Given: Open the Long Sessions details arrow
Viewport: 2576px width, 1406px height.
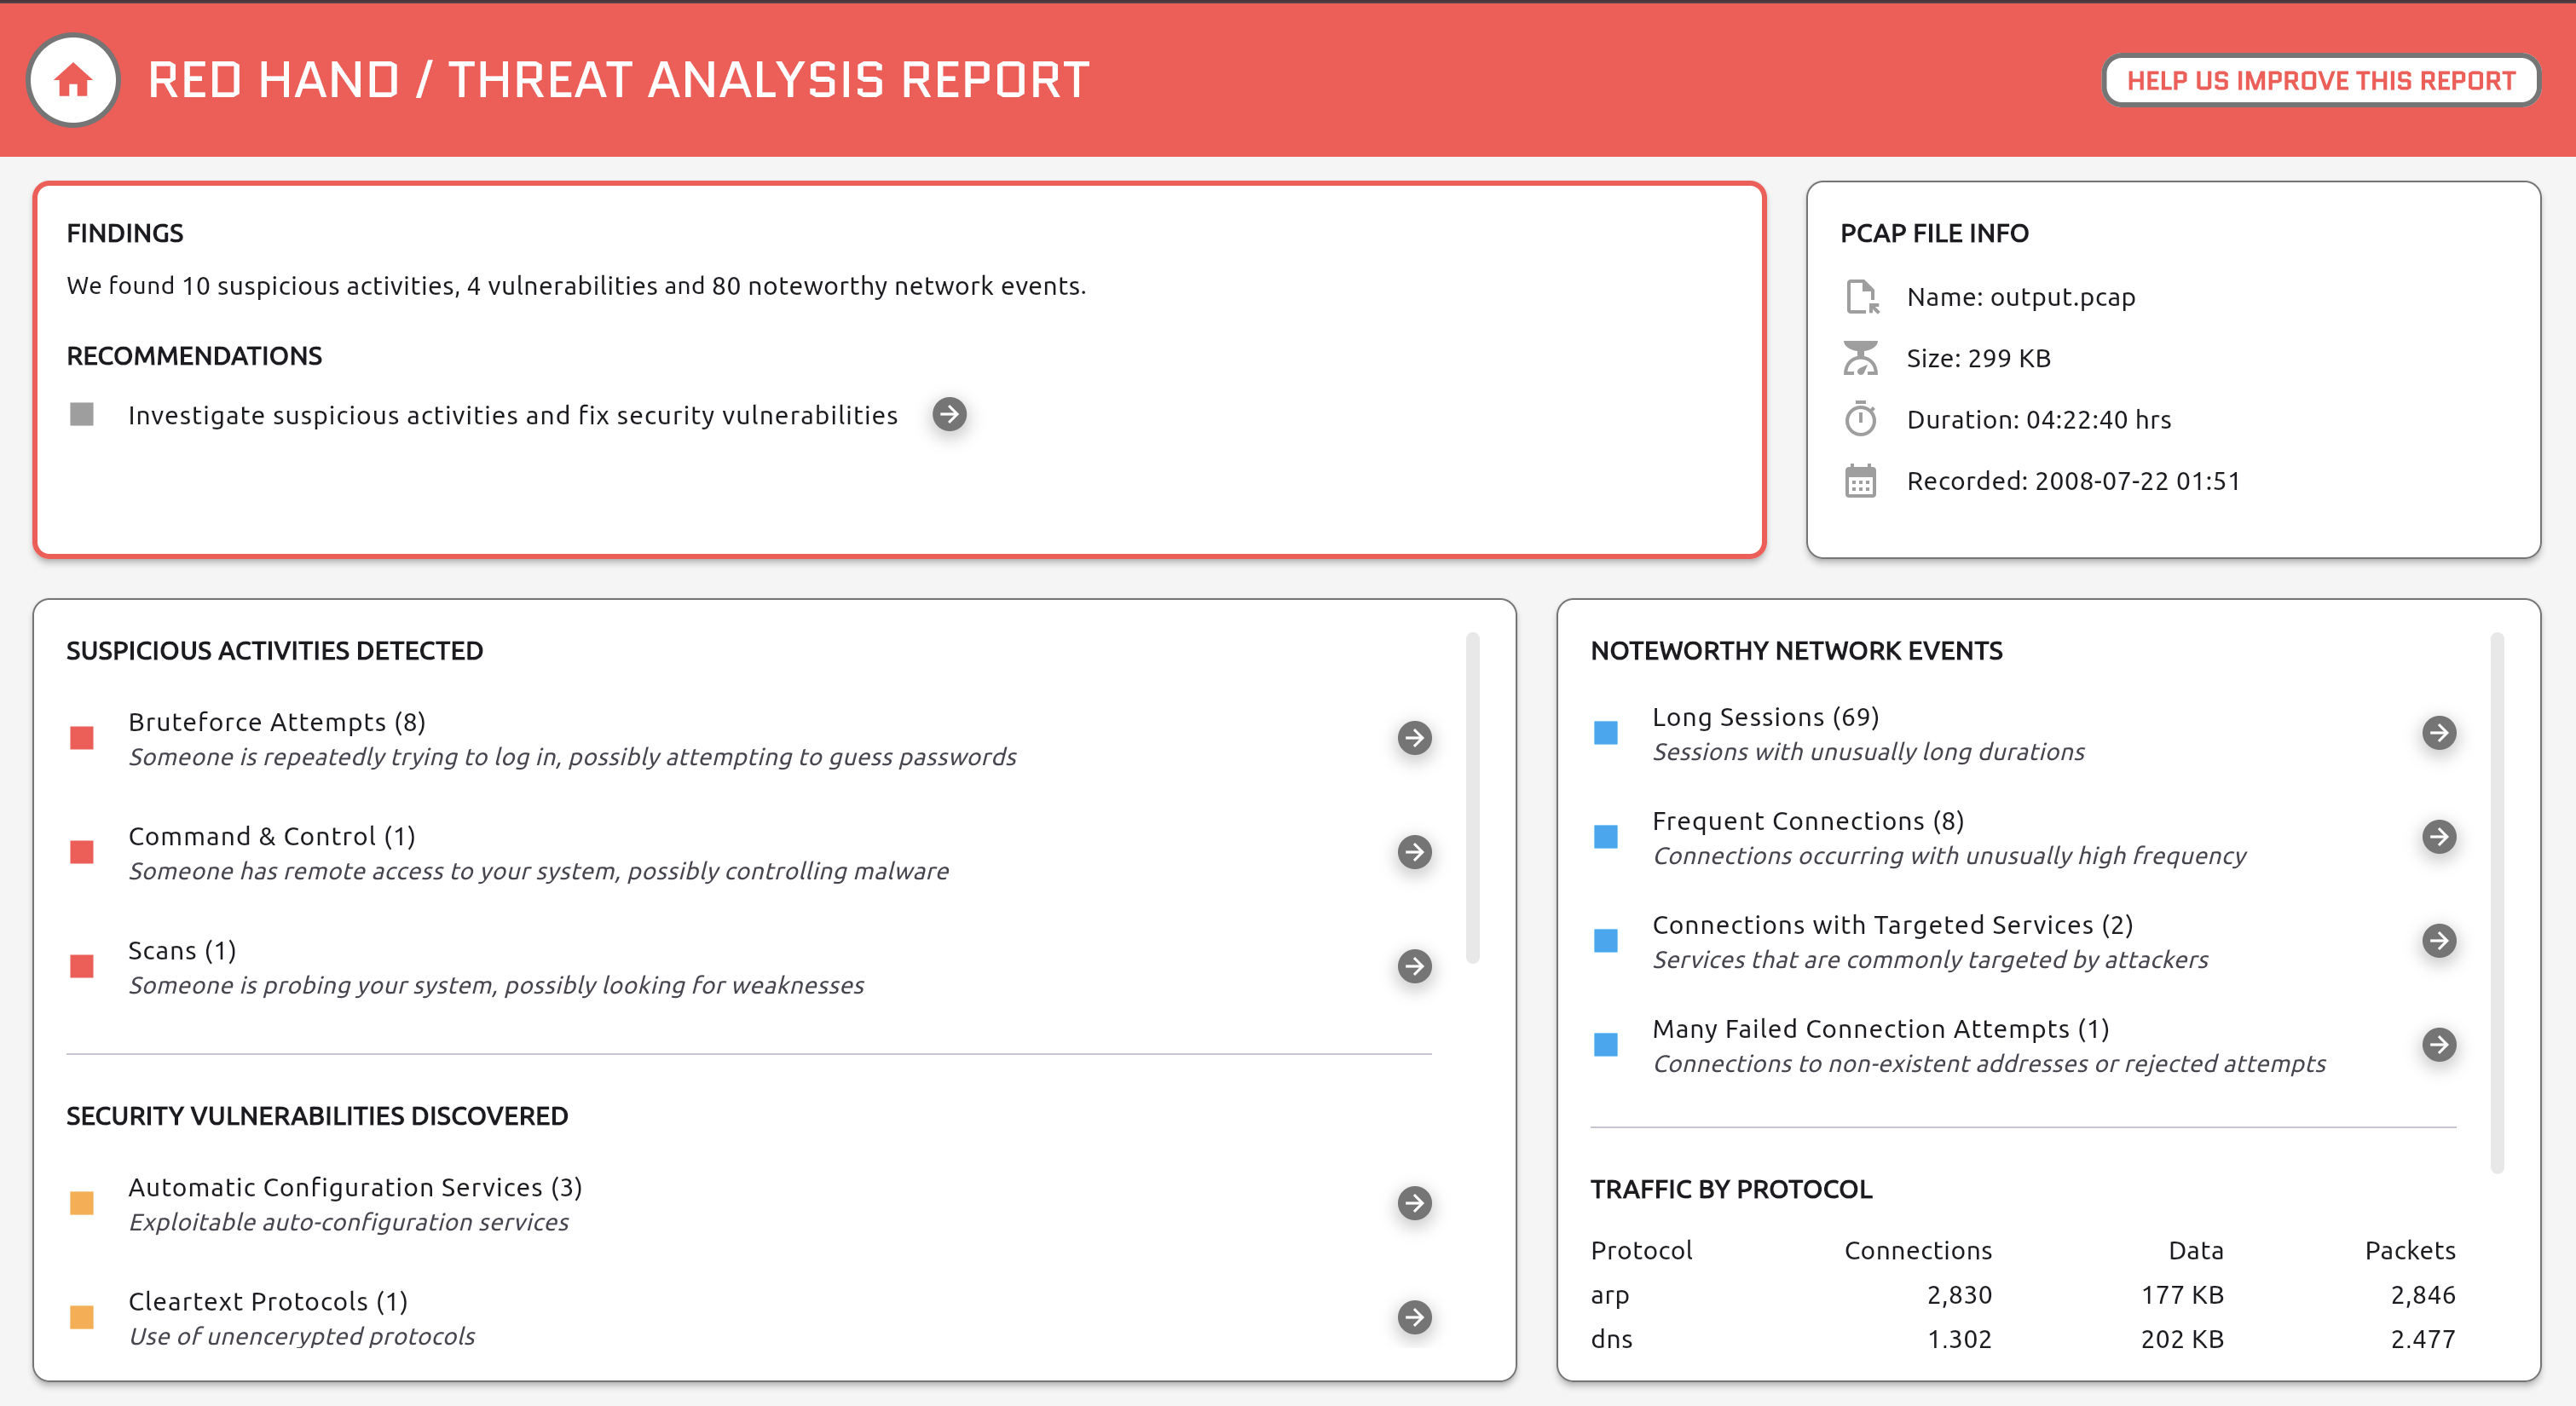Looking at the screenshot, I should point(2439,733).
